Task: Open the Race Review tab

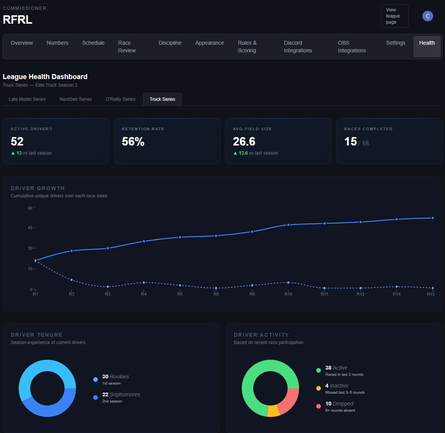Action: pos(127,47)
